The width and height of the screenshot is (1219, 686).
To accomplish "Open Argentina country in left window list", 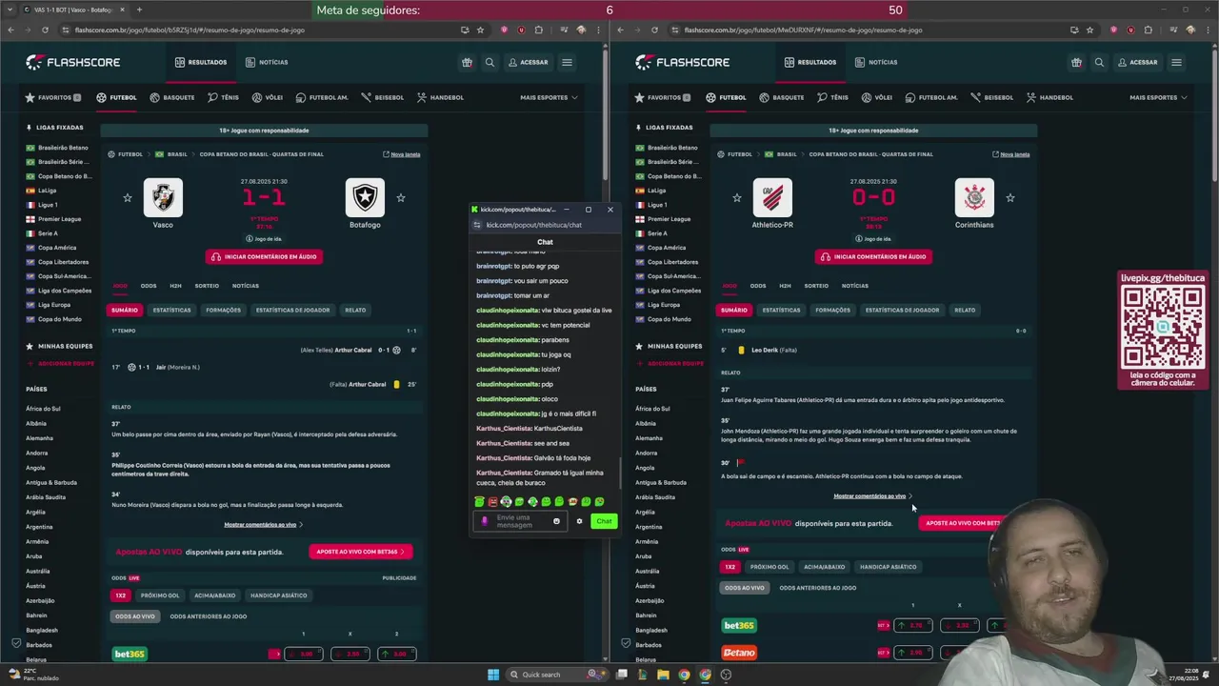I will [x=39, y=527].
